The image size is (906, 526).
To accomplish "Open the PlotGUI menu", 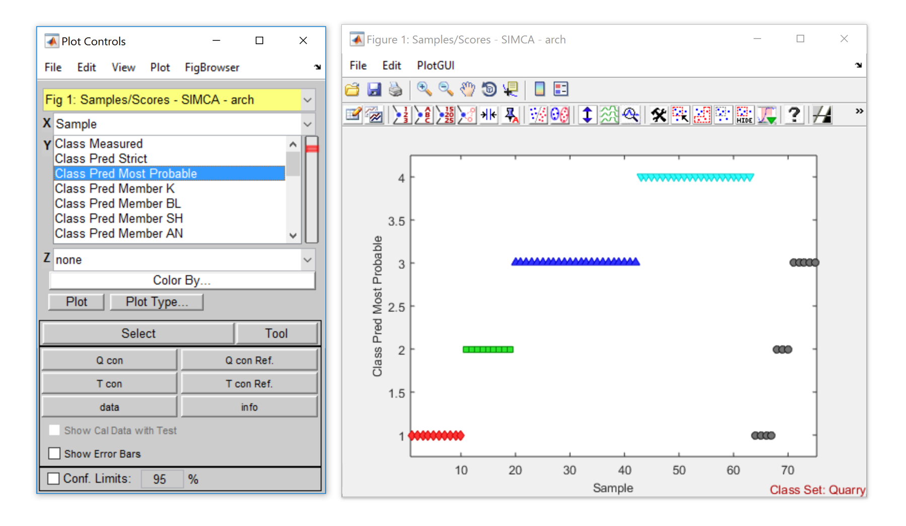I will 435,65.
